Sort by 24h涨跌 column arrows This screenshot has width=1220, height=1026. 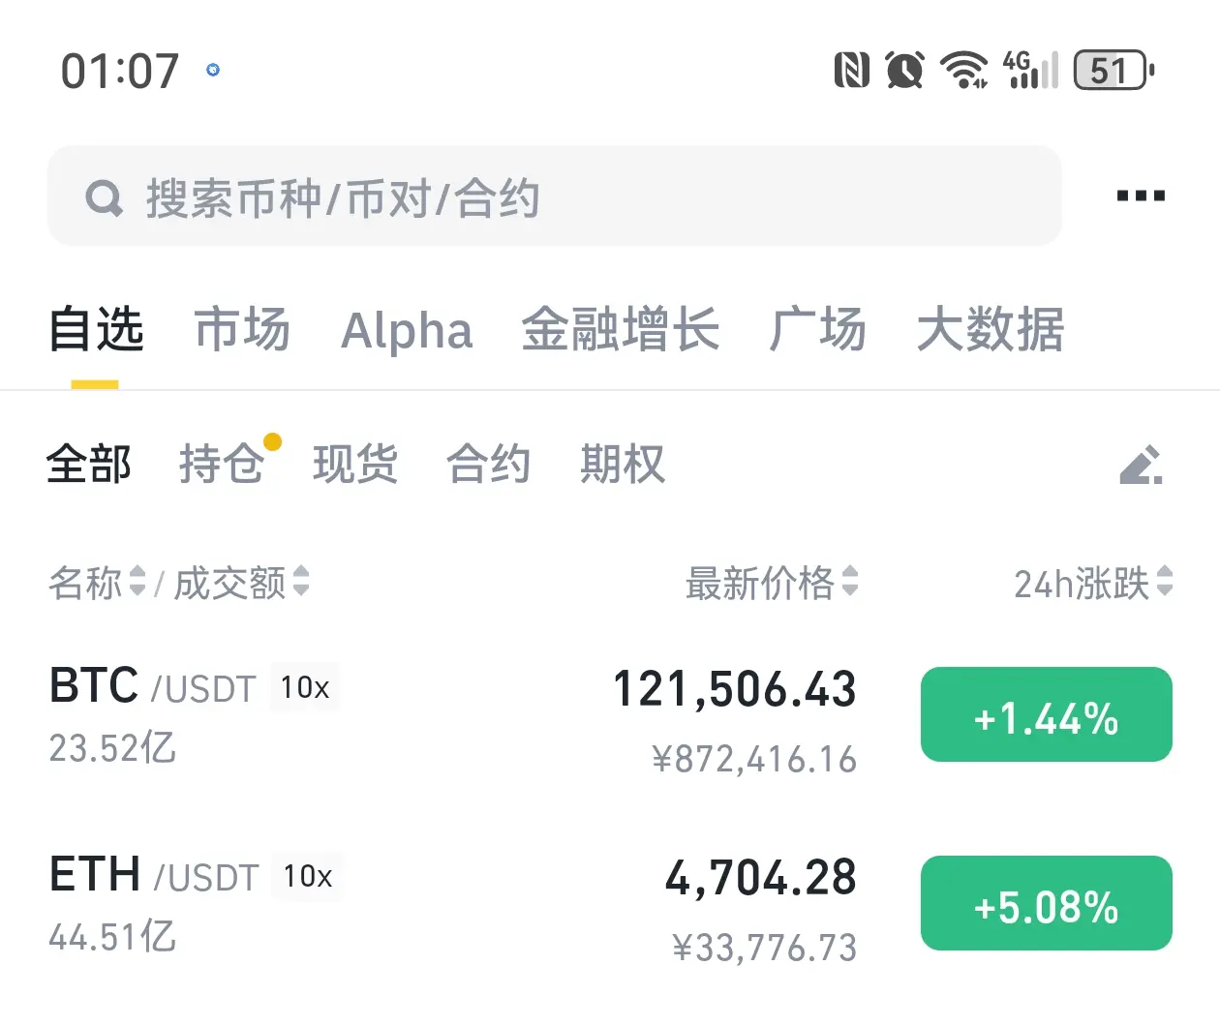[x=1165, y=582]
